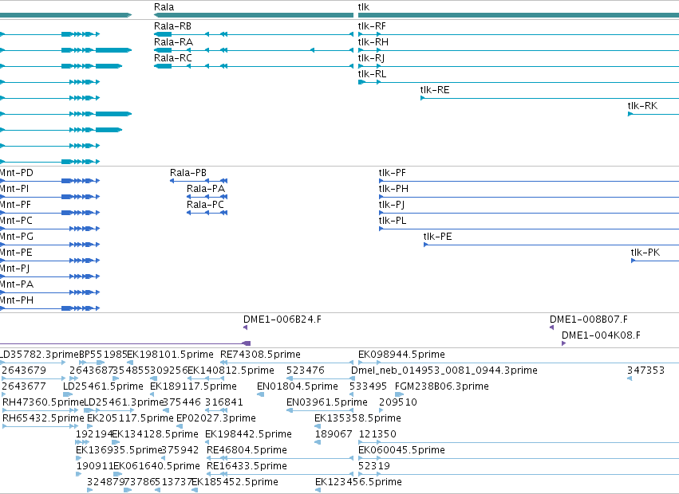679x494 pixels.
Task: Select transcript tlk-RK
Action: (642, 105)
